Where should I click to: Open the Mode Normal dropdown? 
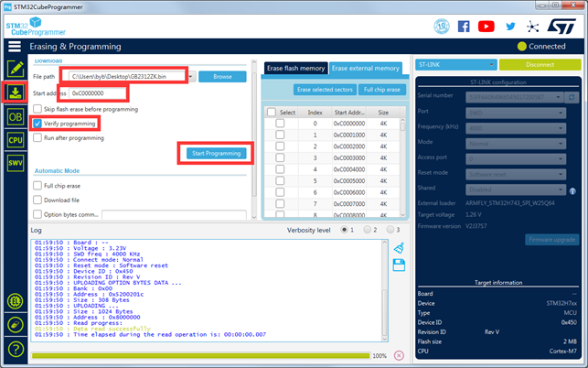pyautogui.click(x=516, y=144)
